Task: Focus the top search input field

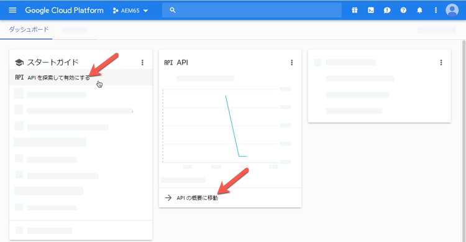Action: [x=252, y=10]
